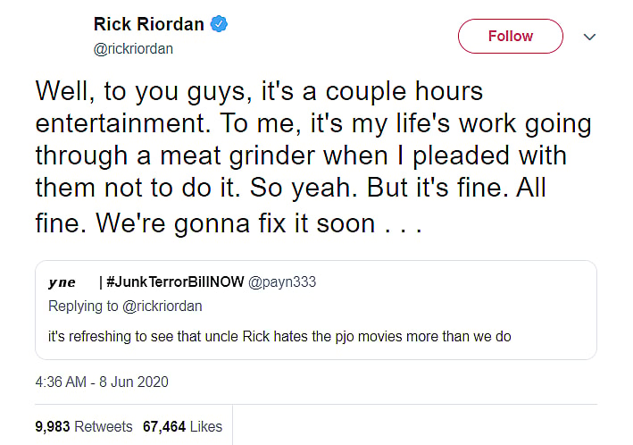
Task: Click the @rickriordan handle below the name
Action: click(133, 49)
